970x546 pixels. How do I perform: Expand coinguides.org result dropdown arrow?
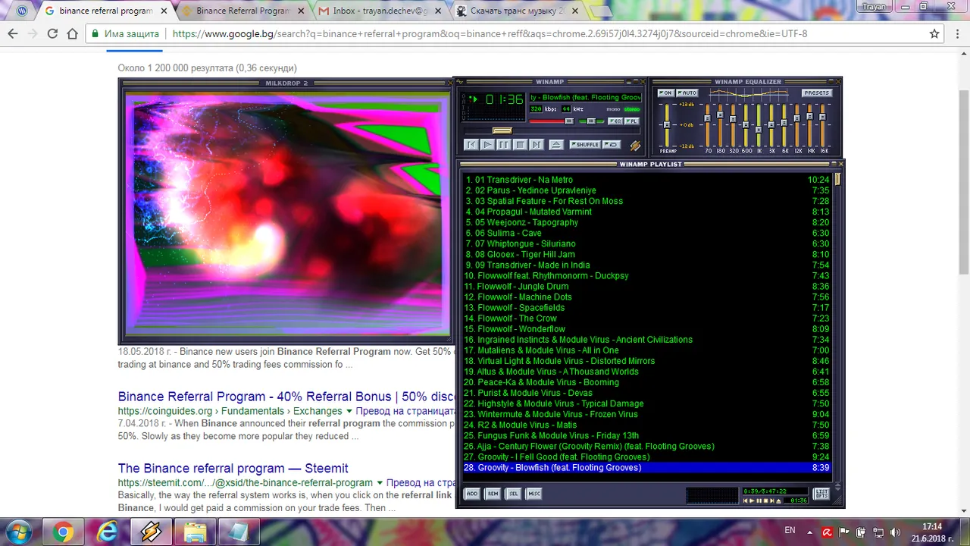click(349, 411)
